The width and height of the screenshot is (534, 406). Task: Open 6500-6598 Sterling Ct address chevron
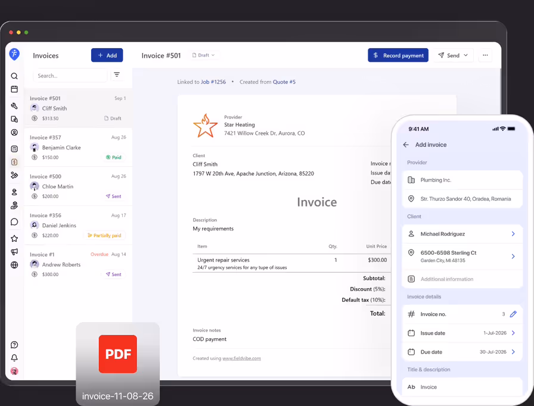pos(513,257)
